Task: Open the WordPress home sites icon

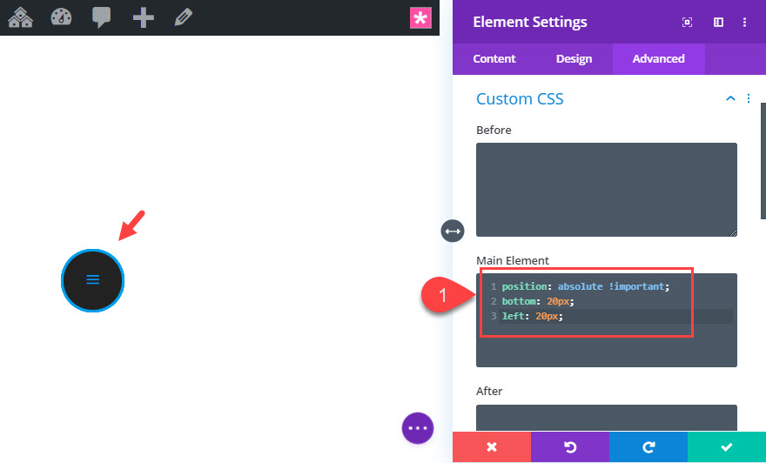Action: (x=21, y=17)
